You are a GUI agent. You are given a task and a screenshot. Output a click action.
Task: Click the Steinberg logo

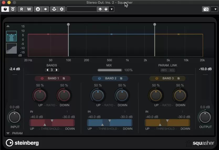22,143
